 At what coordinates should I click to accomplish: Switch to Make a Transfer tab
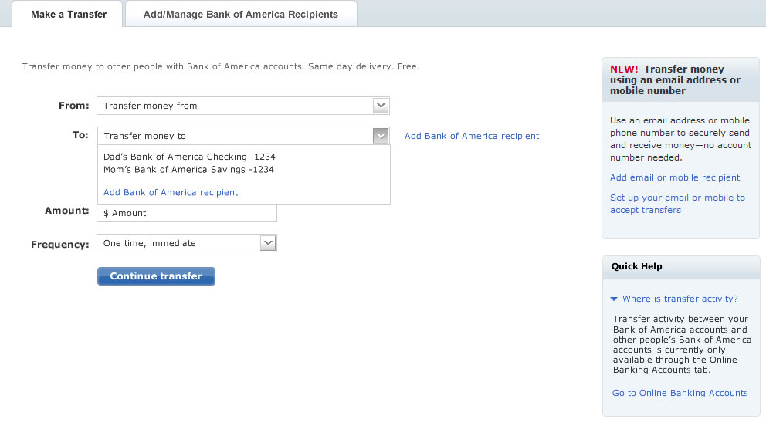click(x=69, y=14)
